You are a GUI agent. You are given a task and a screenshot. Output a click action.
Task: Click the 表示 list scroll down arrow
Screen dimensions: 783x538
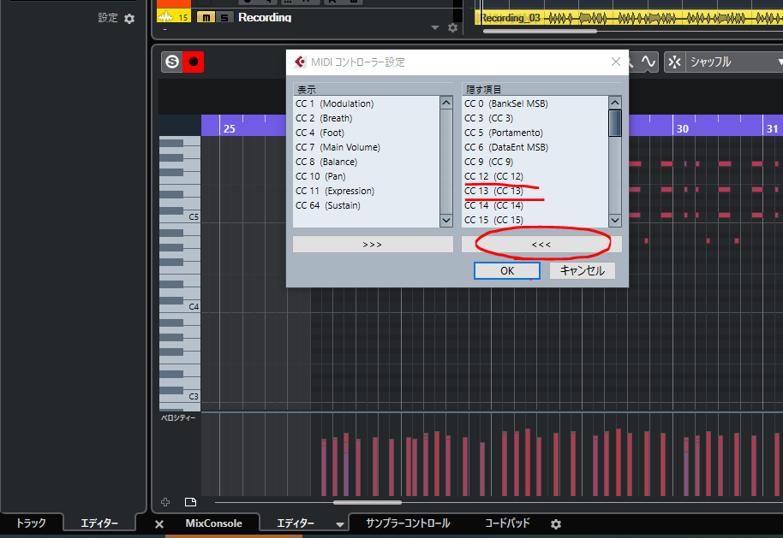(446, 220)
